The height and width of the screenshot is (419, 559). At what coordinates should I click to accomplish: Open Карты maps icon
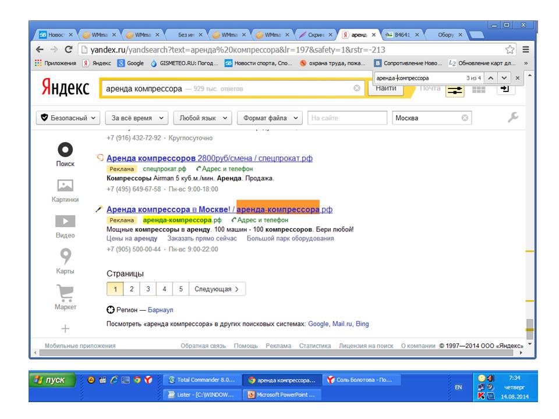click(x=65, y=261)
